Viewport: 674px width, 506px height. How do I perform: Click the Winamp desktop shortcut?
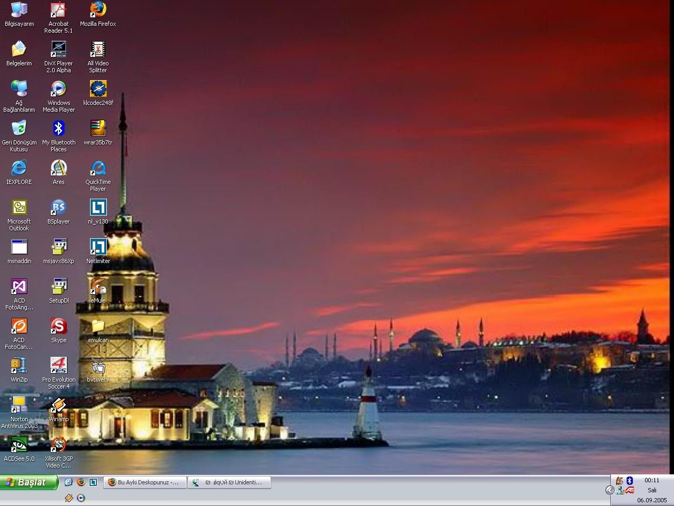(x=58, y=406)
